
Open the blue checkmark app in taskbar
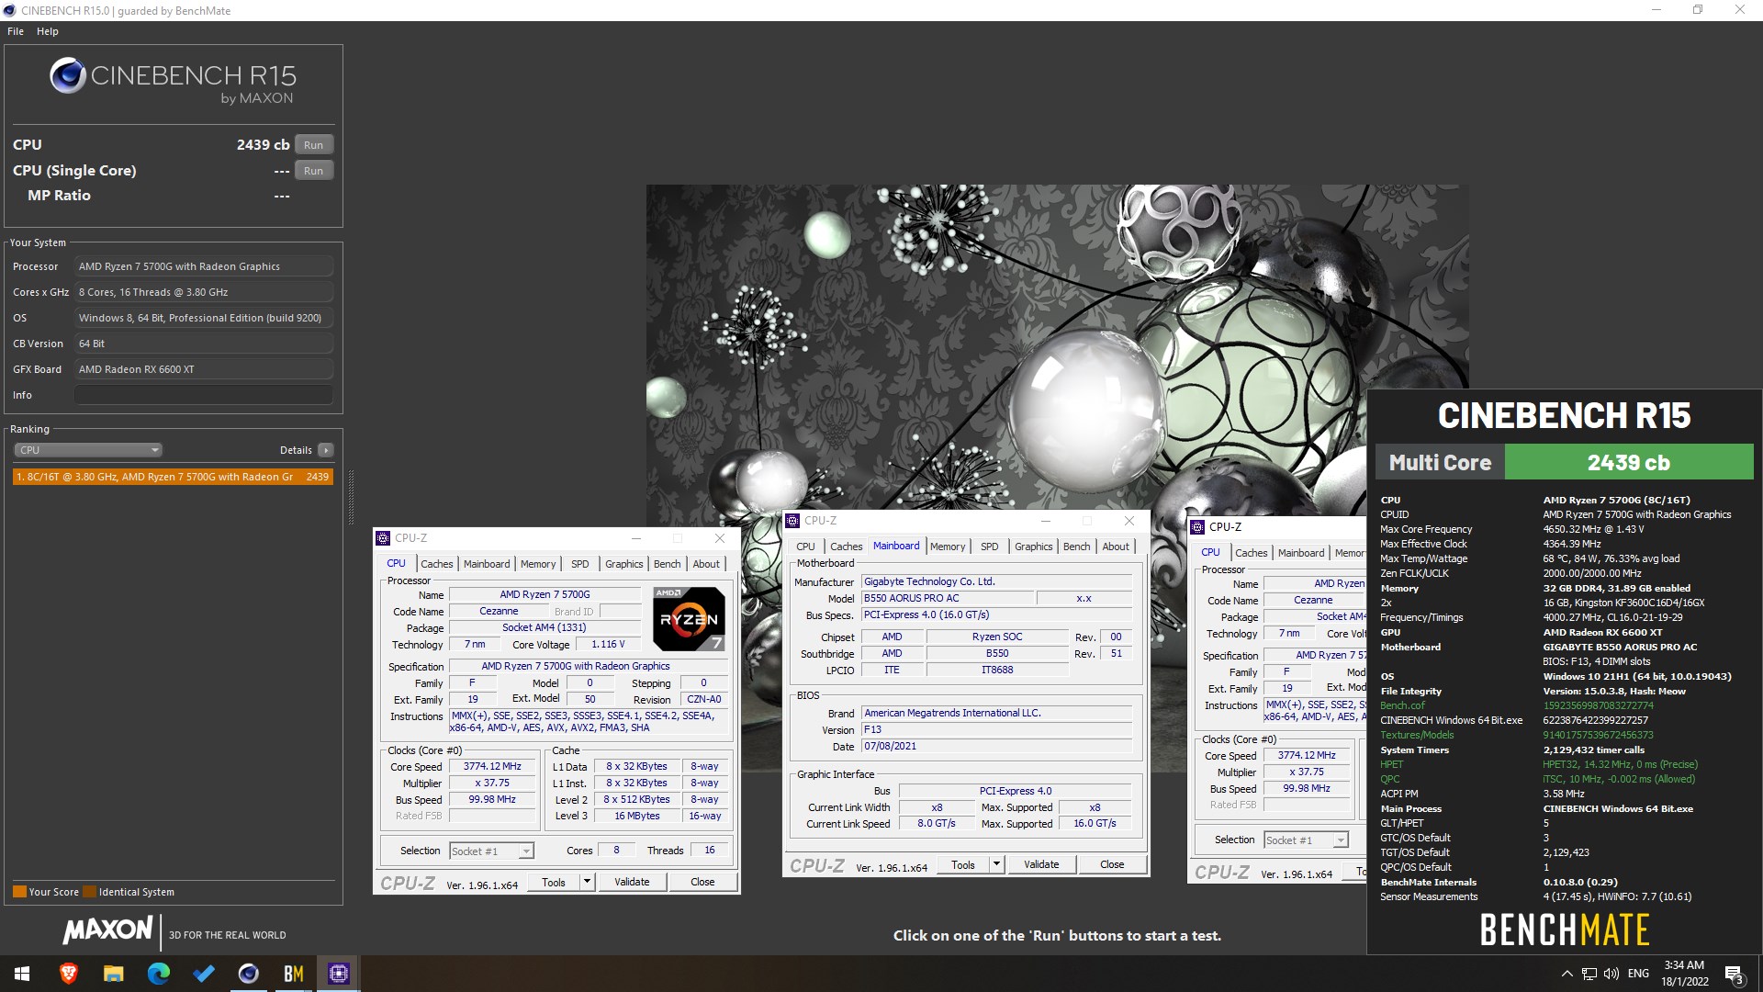pyautogui.click(x=203, y=974)
